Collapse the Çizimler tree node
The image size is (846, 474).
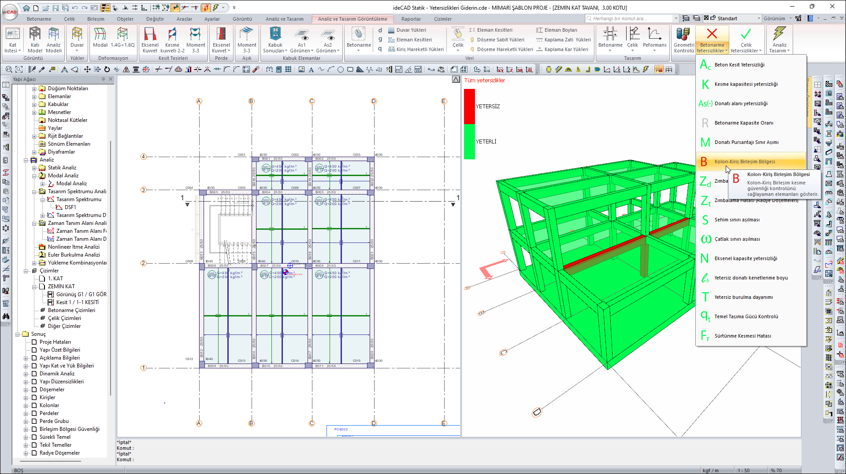(x=26, y=271)
